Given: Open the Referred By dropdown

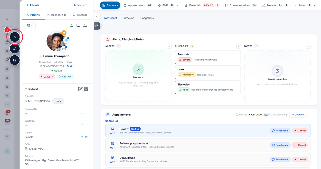Looking at the screenshot, I should pyautogui.click(x=54, y=113).
